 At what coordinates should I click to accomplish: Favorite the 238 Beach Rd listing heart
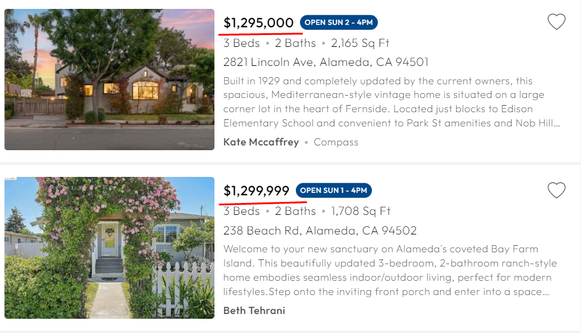click(x=557, y=190)
